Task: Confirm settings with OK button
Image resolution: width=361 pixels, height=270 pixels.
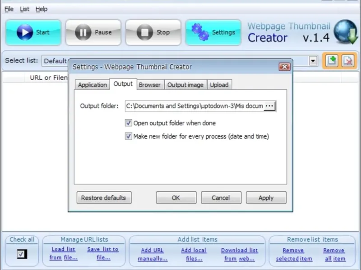Action: click(x=176, y=198)
